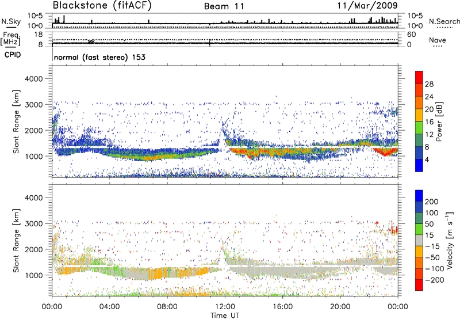This screenshot has width=460, height=319.
Task: Select the "Freq. [MHz]" axis label
Action: [10, 39]
